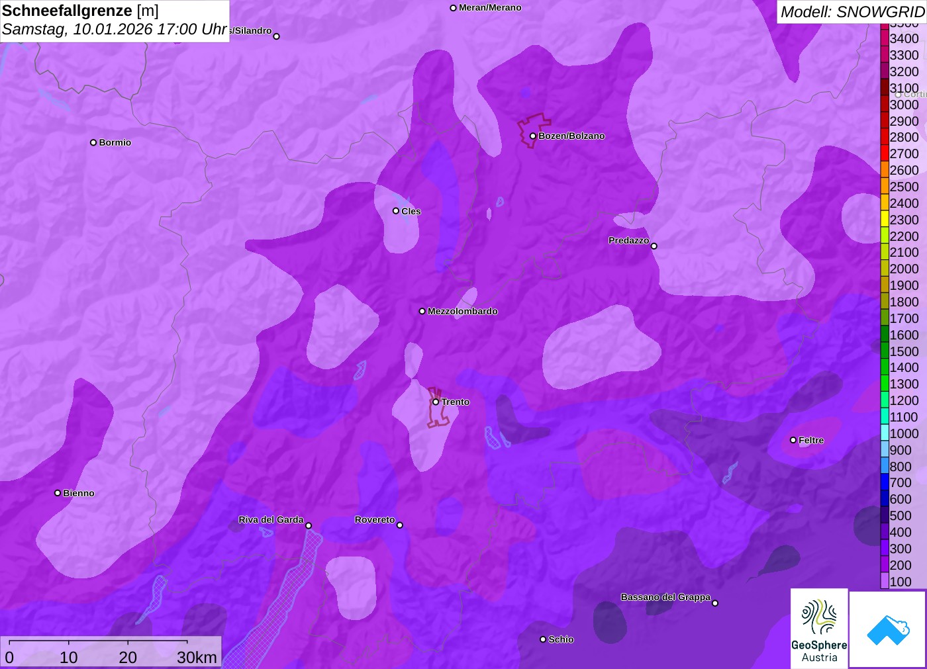Click the 1800 olive legend color swatch
The image size is (927, 669).
click(x=885, y=301)
